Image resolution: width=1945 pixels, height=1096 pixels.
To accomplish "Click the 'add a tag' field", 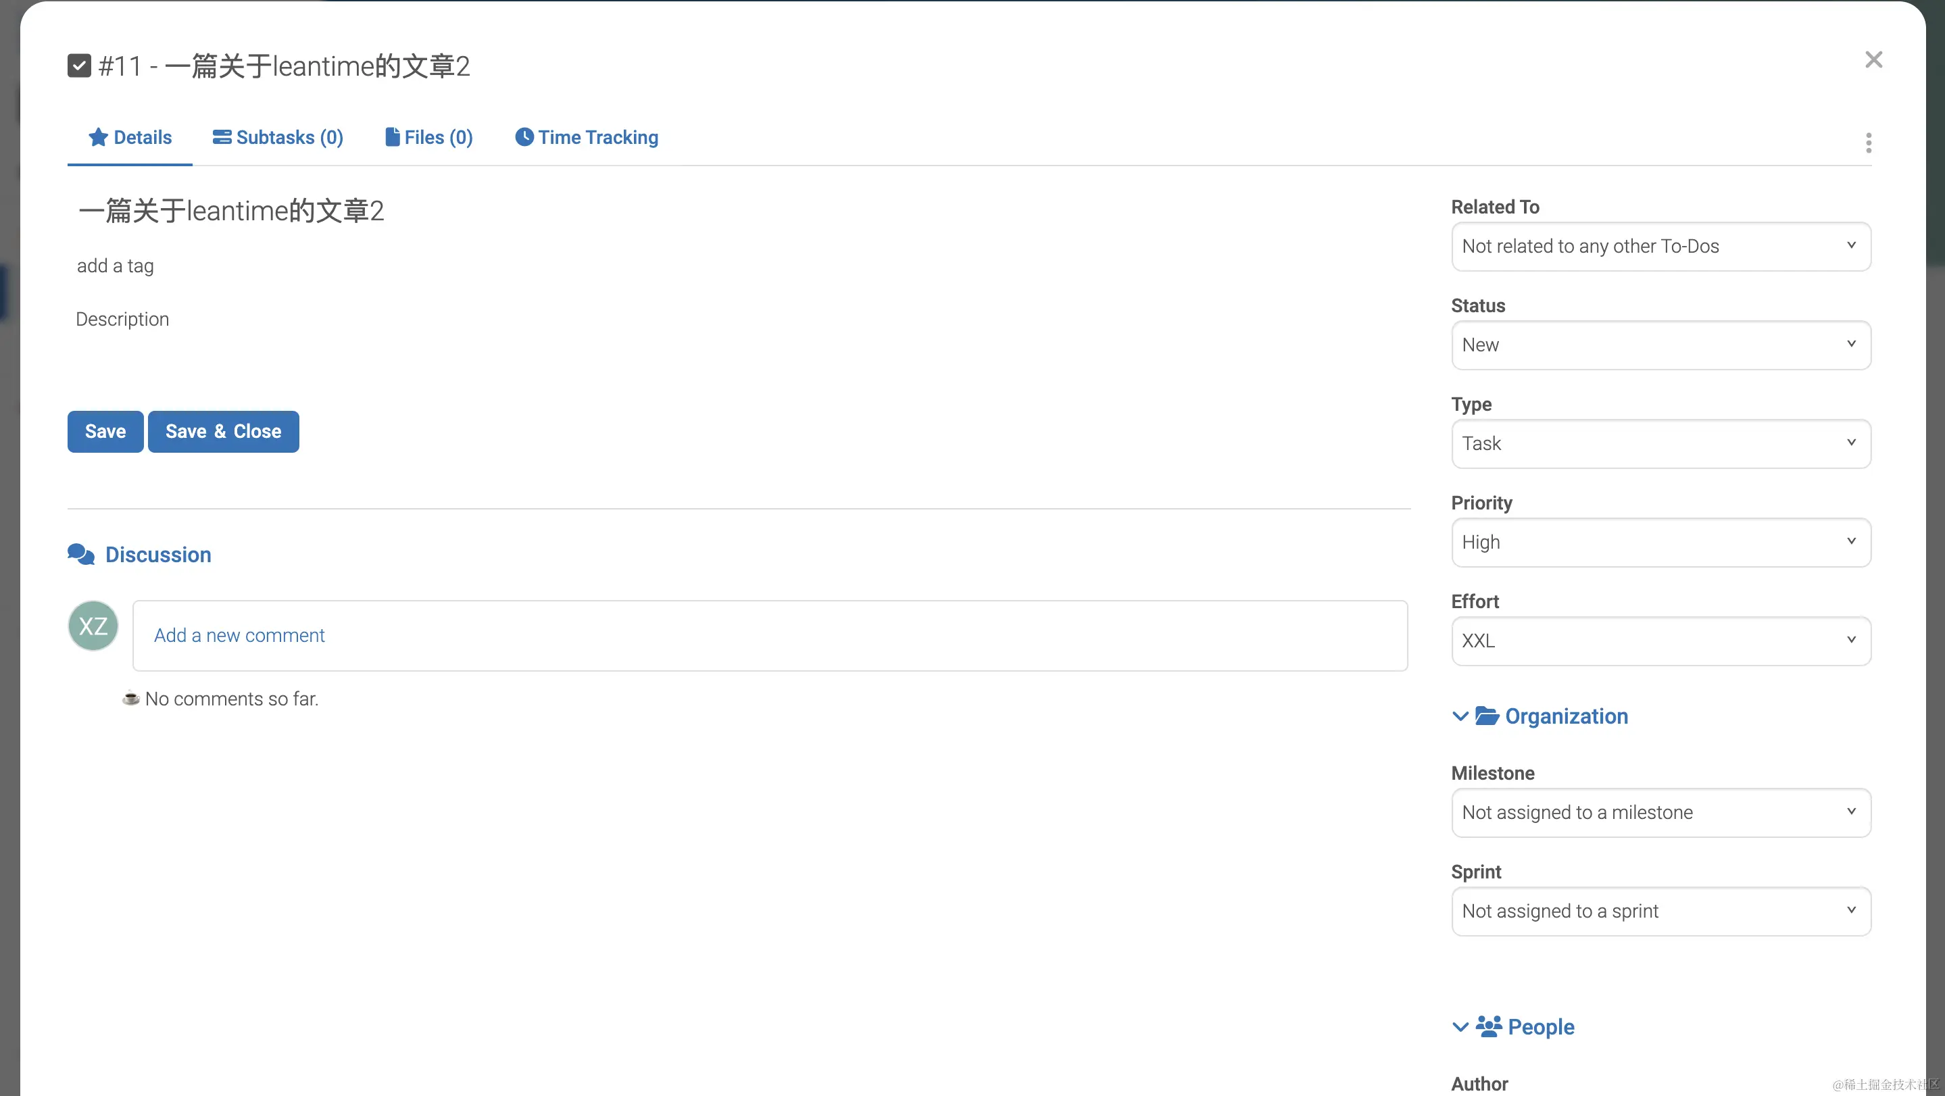I will pos(116,266).
